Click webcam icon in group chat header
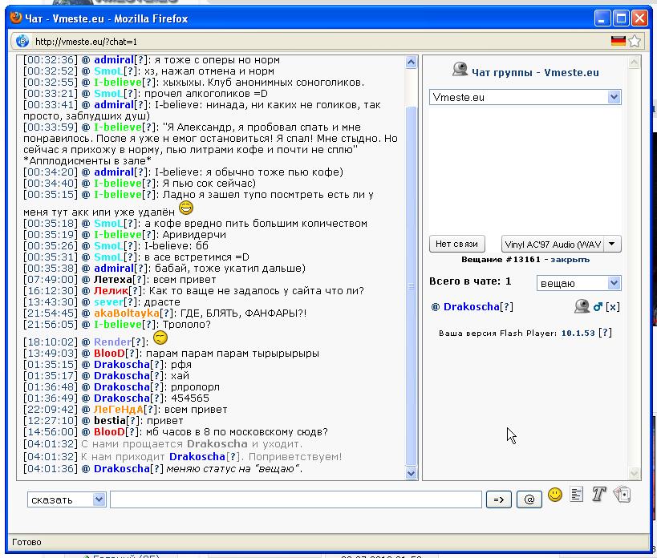Screen dimensions: 657x558 [460, 70]
